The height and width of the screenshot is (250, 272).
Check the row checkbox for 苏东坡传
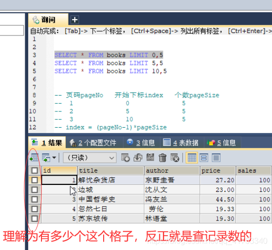[x=35, y=218]
